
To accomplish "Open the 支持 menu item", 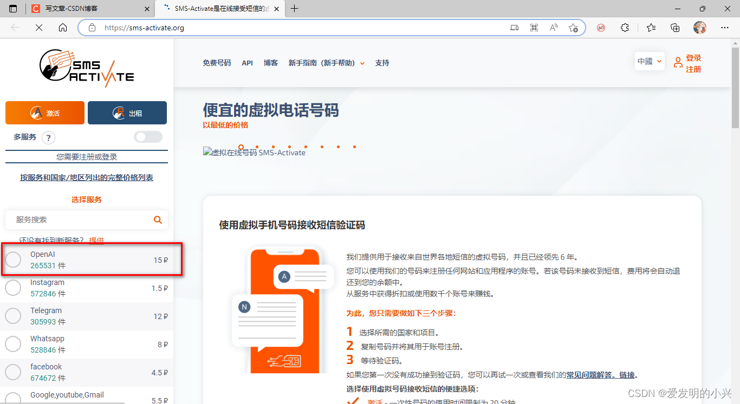I will 382,63.
